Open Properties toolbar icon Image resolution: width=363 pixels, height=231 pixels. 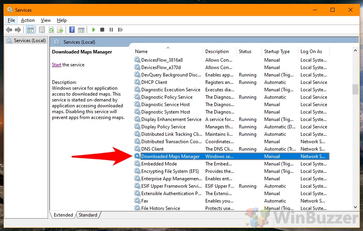(x=42, y=30)
